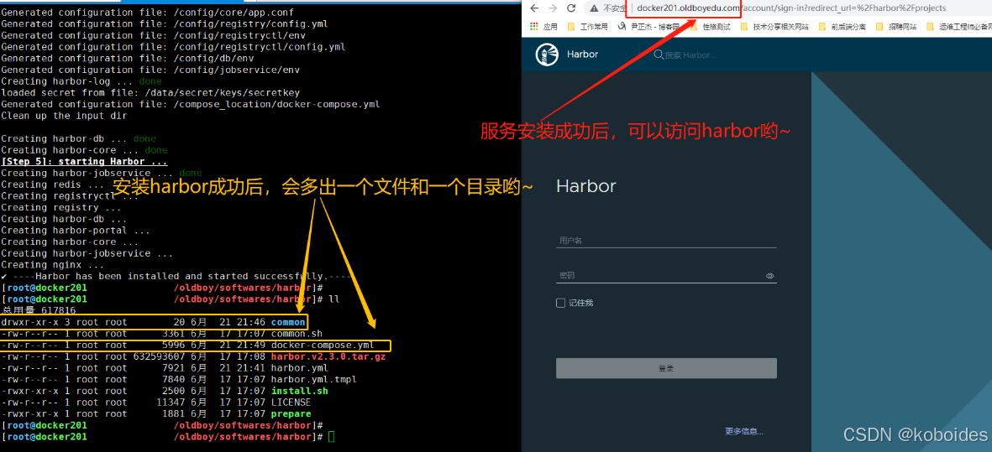Click the search magnifier icon in Harbor header
992x452 pixels.
(x=659, y=55)
